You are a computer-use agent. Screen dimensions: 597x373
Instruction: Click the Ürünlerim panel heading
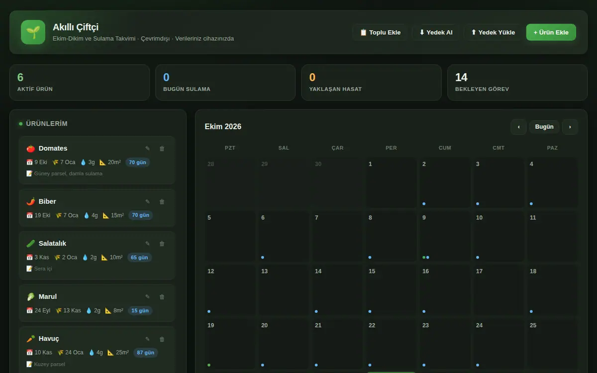point(47,123)
